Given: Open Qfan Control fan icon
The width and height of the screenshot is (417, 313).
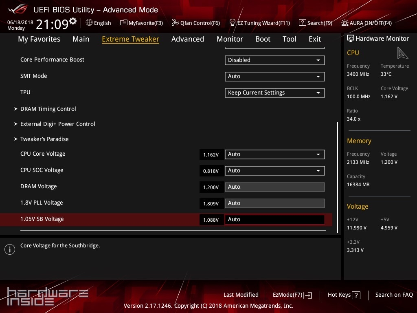Looking at the screenshot, I should [175, 23].
